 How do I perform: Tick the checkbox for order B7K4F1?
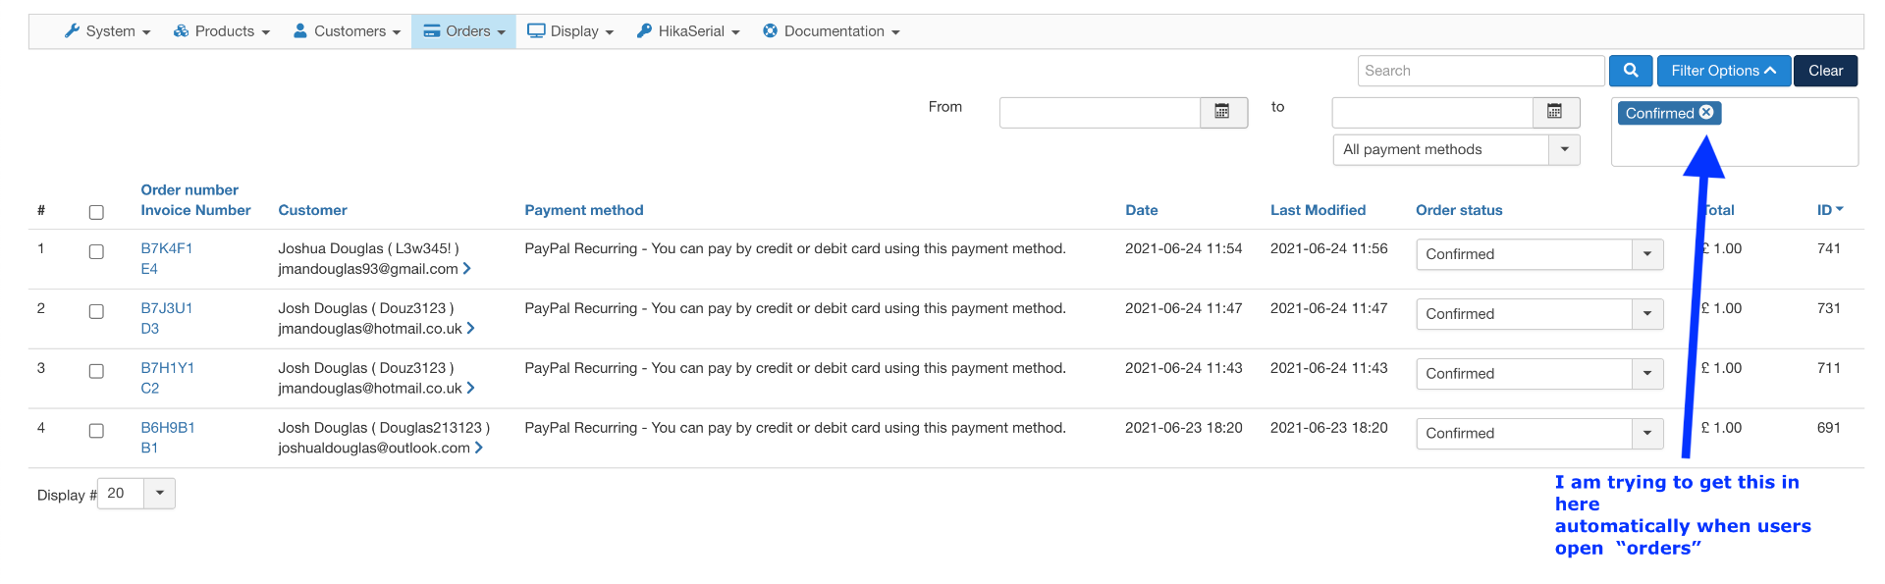96,252
